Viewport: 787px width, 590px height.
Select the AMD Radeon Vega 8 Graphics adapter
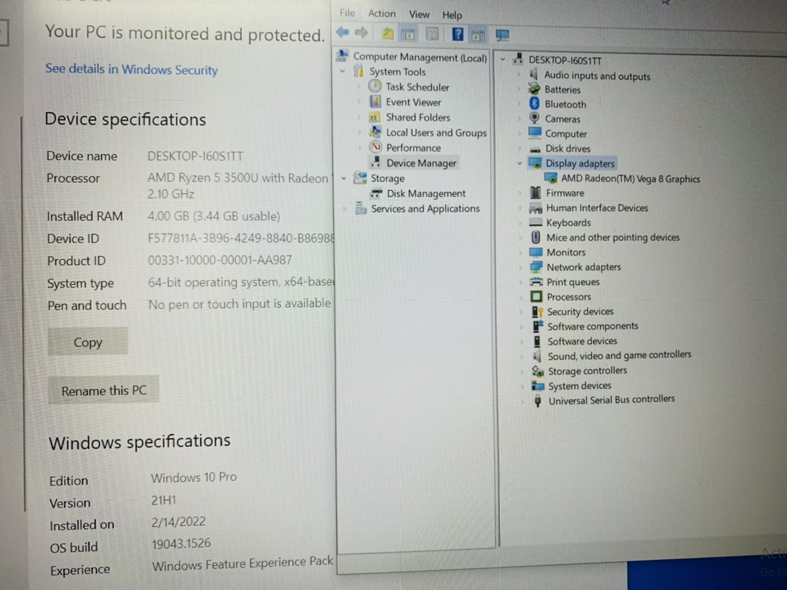630,179
